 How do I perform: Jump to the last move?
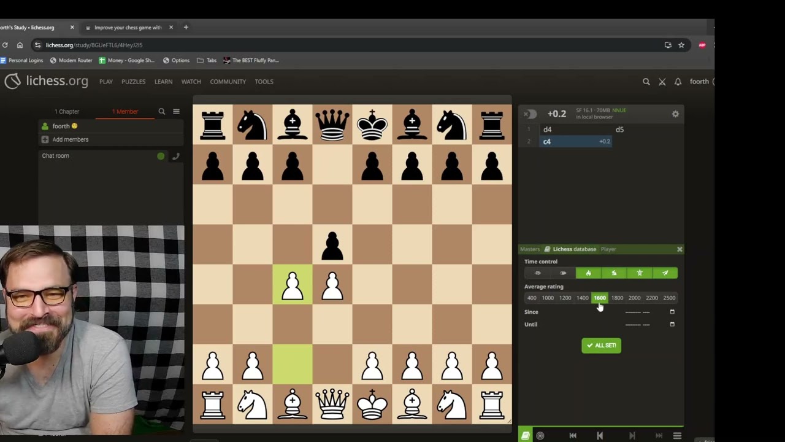point(659,436)
